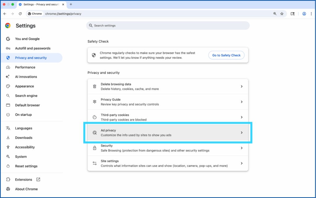Bookmark this page with the star icon

coord(282,14)
